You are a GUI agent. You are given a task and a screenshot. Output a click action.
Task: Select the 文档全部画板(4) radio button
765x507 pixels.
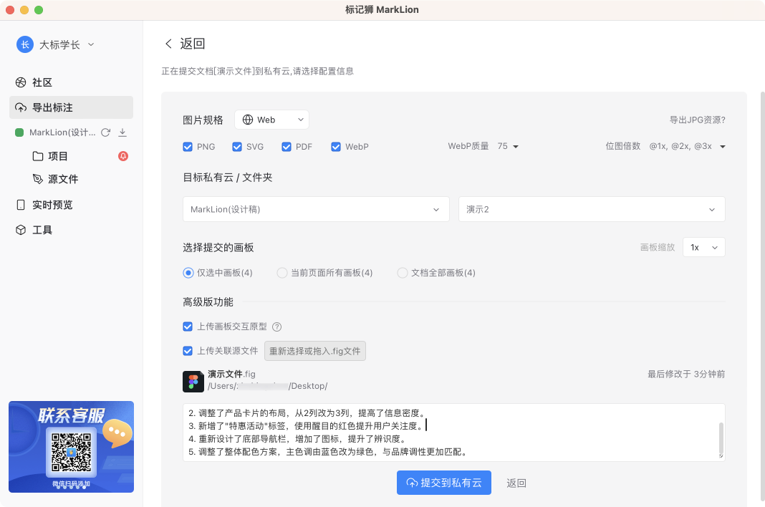tap(403, 273)
